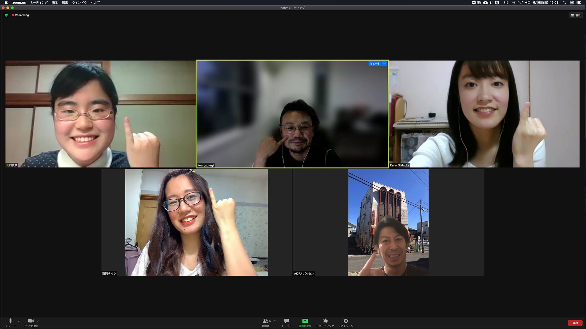586x329 pixels.
Task: Open Spotlight search in the menu bar
Action: coord(564,3)
